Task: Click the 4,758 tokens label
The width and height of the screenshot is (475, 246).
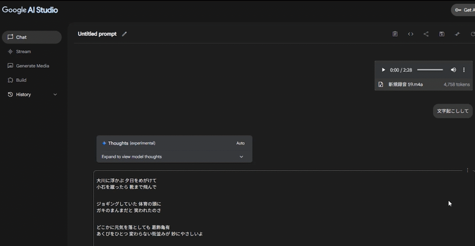Action: (456, 84)
